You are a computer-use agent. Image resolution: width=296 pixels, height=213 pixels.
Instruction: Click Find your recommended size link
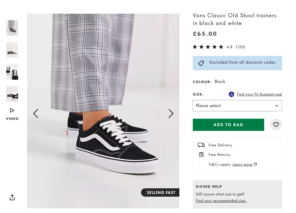221,201
